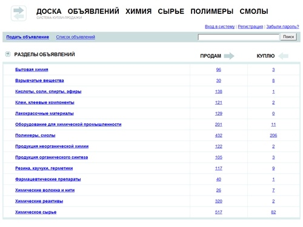The height and width of the screenshot is (227, 303).
Task: Open Лакокрасочные материалы section
Action: 44,113
